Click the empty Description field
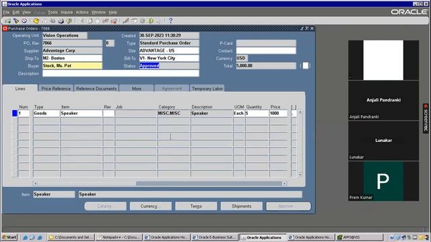Image resolution: width=431 pixels, height=242 pixels. point(121,73)
